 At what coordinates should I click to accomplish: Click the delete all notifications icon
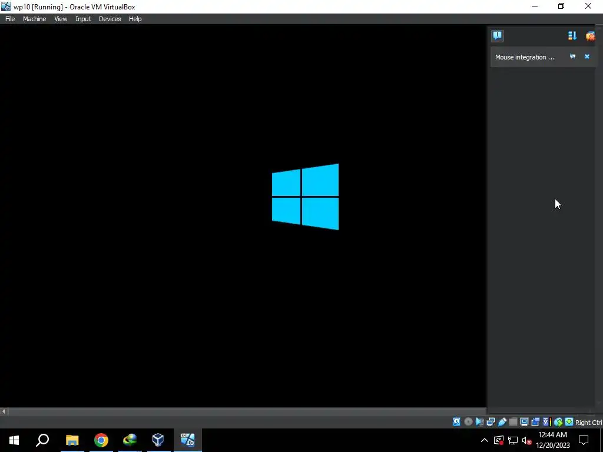[x=590, y=36]
